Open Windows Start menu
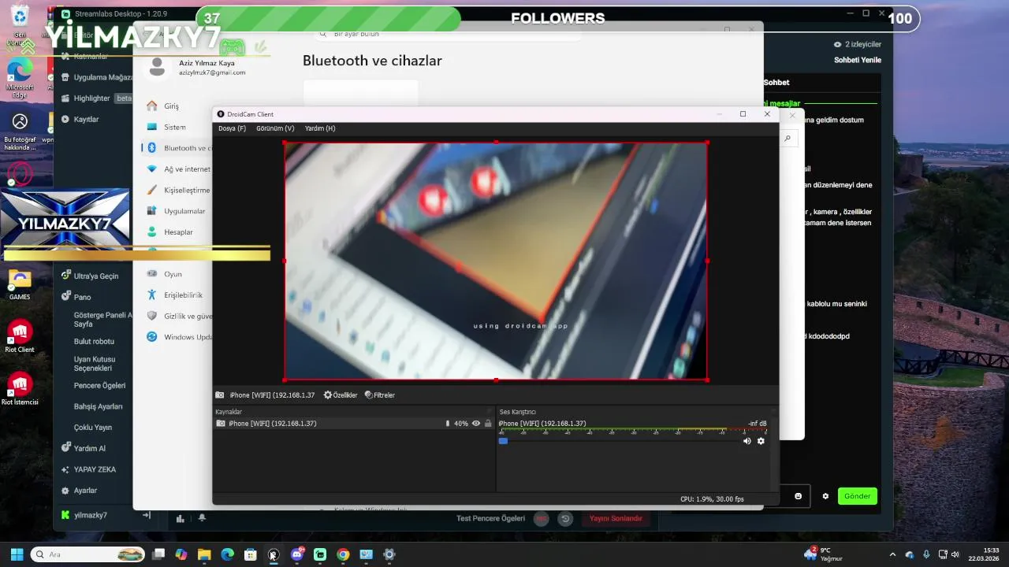This screenshot has width=1009, height=567. pyautogui.click(x=17, y=554)
